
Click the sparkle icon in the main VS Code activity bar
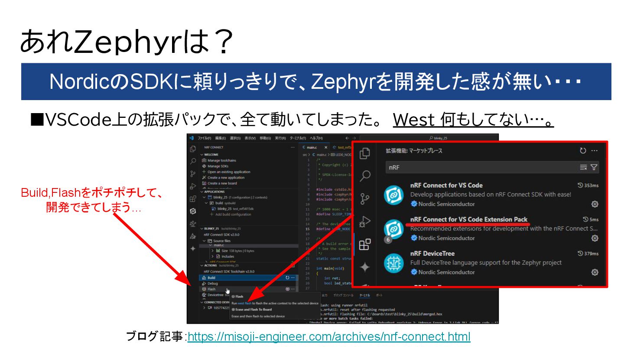pos(193,248)
